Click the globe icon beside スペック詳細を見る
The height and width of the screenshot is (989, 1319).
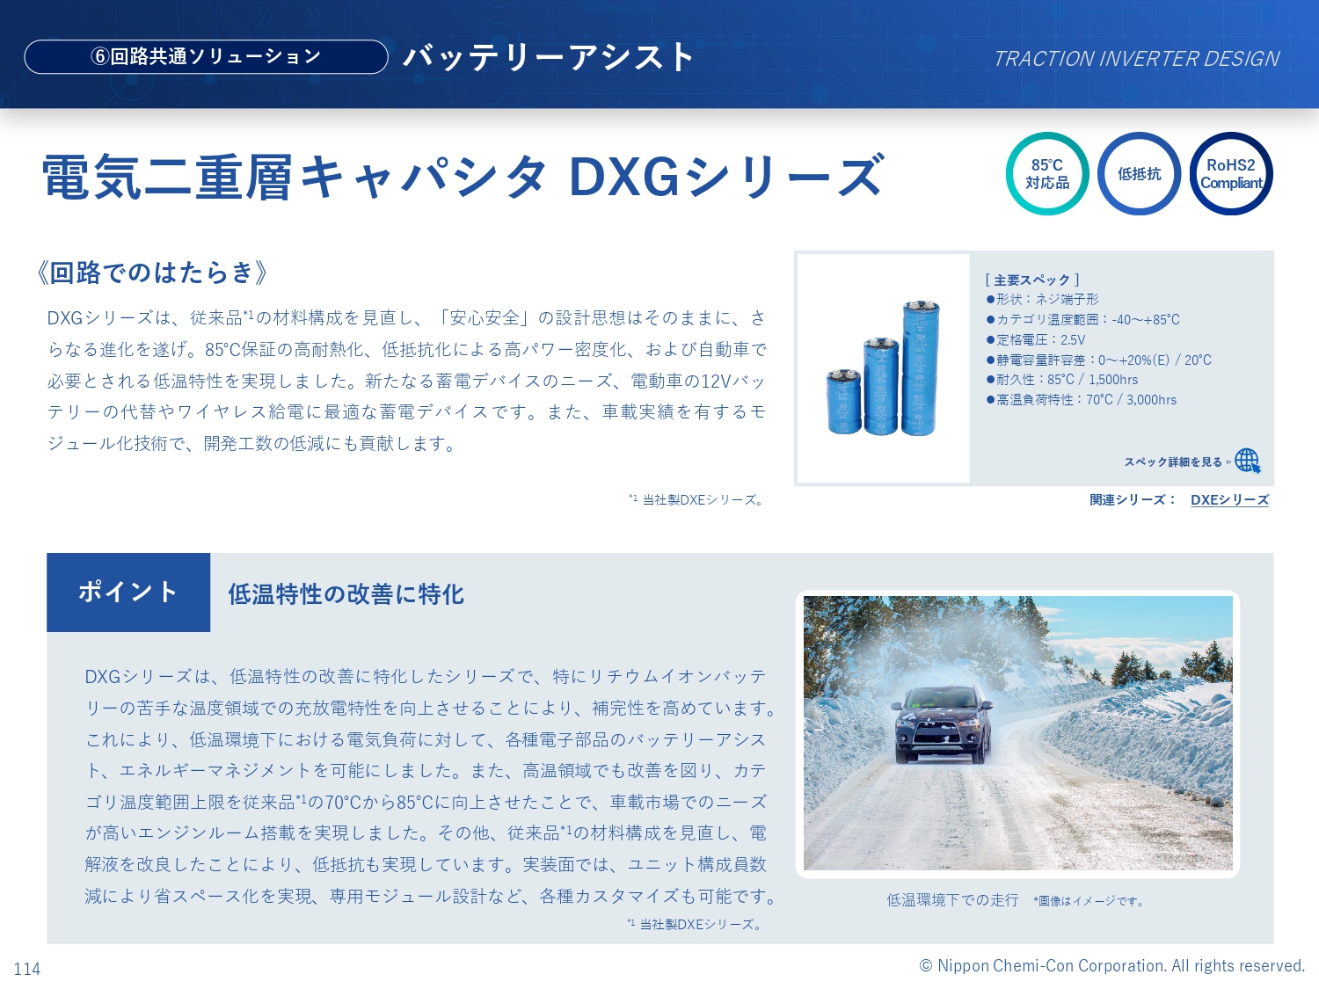[x=1247, y=461]
